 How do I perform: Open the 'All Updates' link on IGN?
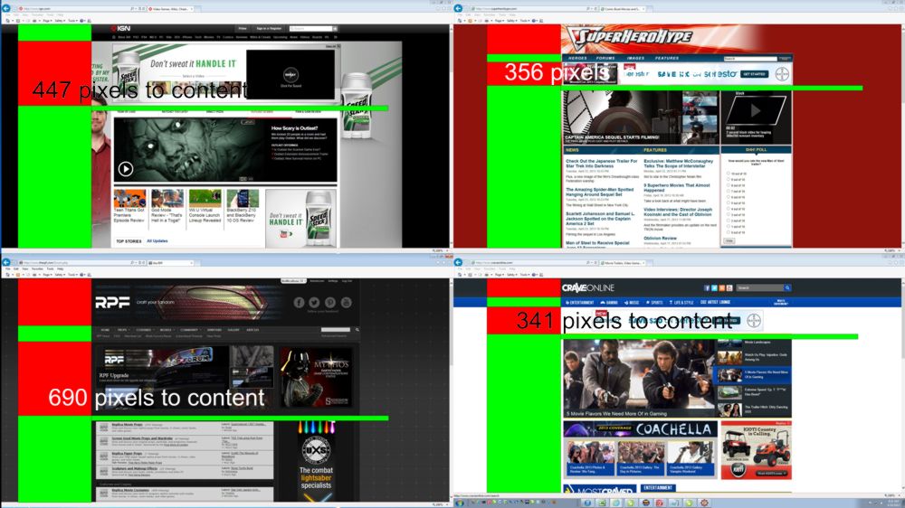(157, 241)
